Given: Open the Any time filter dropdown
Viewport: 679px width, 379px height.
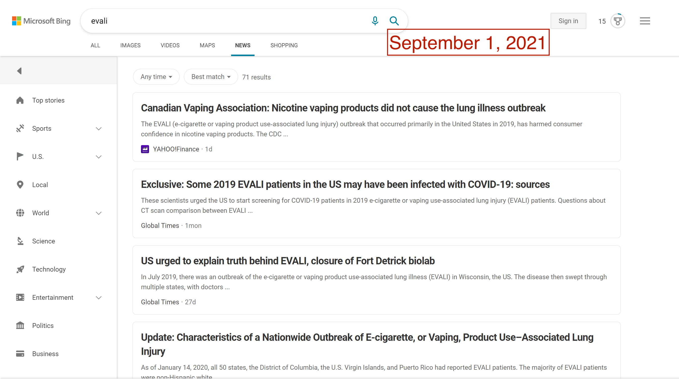Looking at the screenshot, I should coord(156,77).
